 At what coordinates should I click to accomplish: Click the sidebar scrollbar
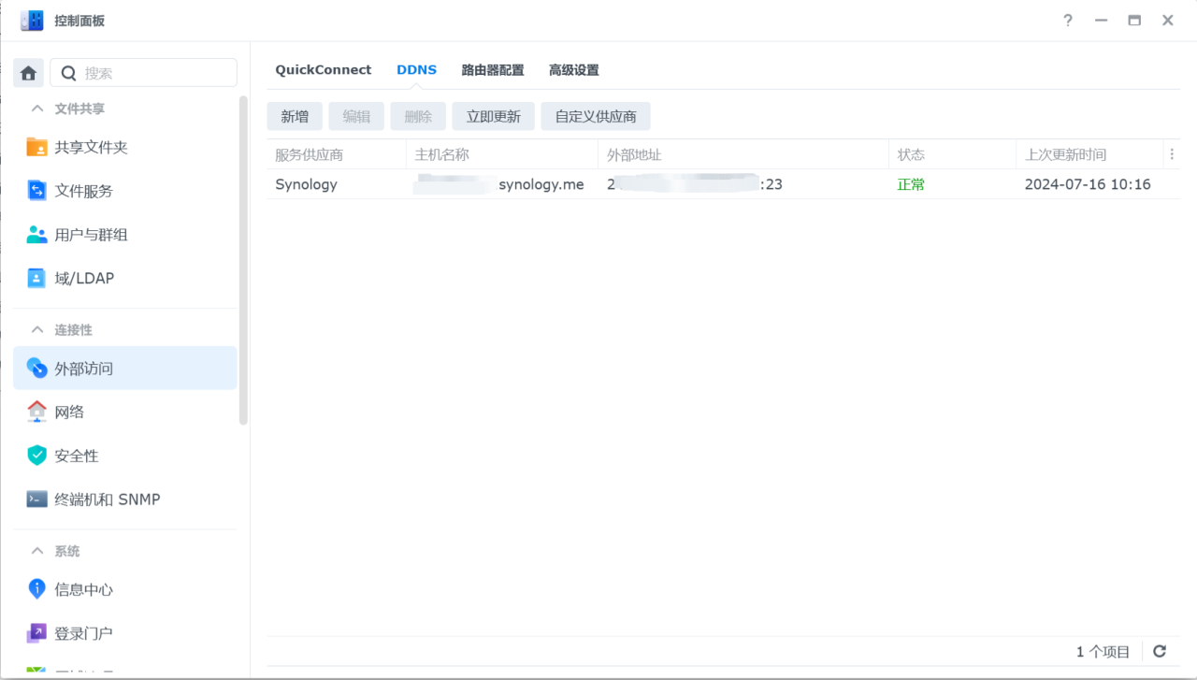[244, 260]
